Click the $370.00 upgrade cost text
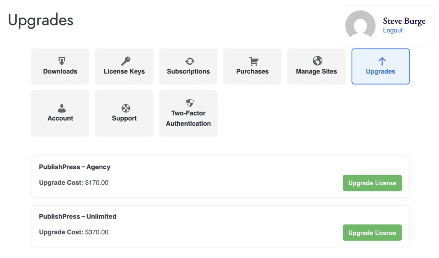 tap(97, 232)
